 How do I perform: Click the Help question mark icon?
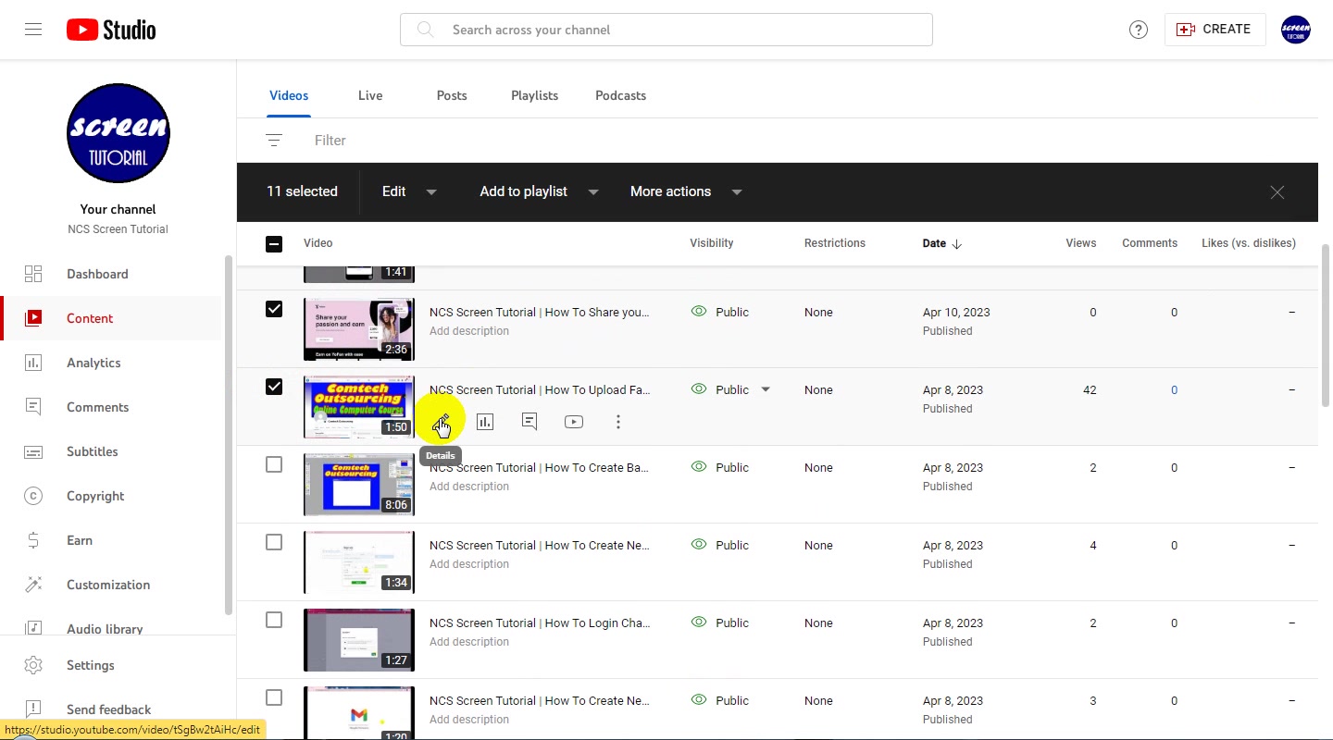tap(1139, 30)
